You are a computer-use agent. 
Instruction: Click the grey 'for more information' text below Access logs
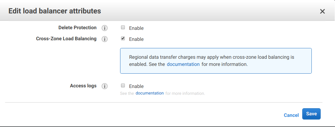[x=185, y=93]
